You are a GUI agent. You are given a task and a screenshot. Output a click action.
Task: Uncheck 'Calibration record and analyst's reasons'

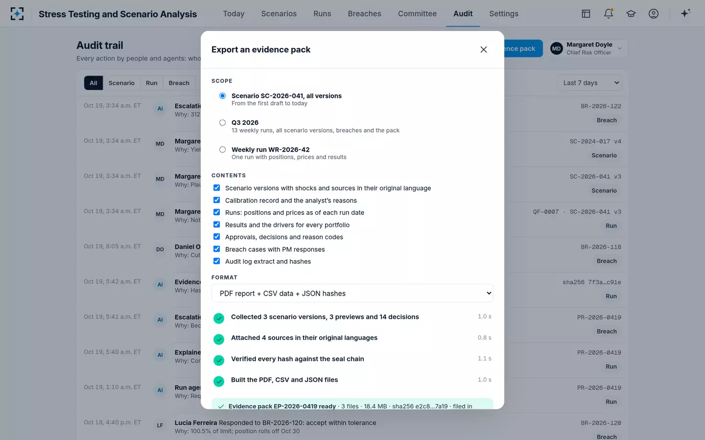[x=216, y=200]
